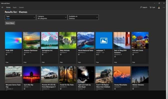The width and height of the screenshot is (168, 99).
Task: Click the star rating under Amazon Rainforest
Action: (x=27, y=52)
